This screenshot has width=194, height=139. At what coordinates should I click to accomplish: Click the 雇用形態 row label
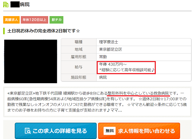[79, 57]
